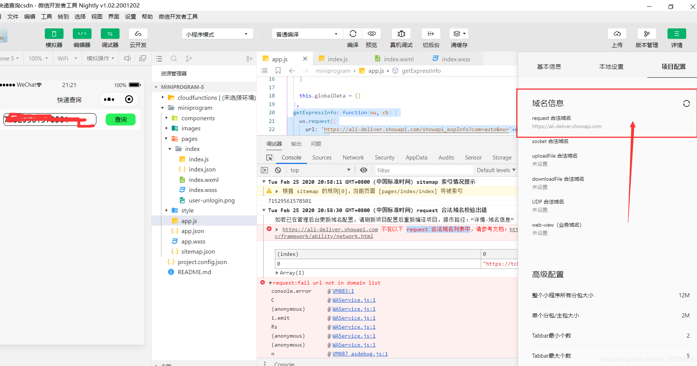The image size is (697, 366).
Task: Open the console context 'top' dropdown
Action: (320, 170)
